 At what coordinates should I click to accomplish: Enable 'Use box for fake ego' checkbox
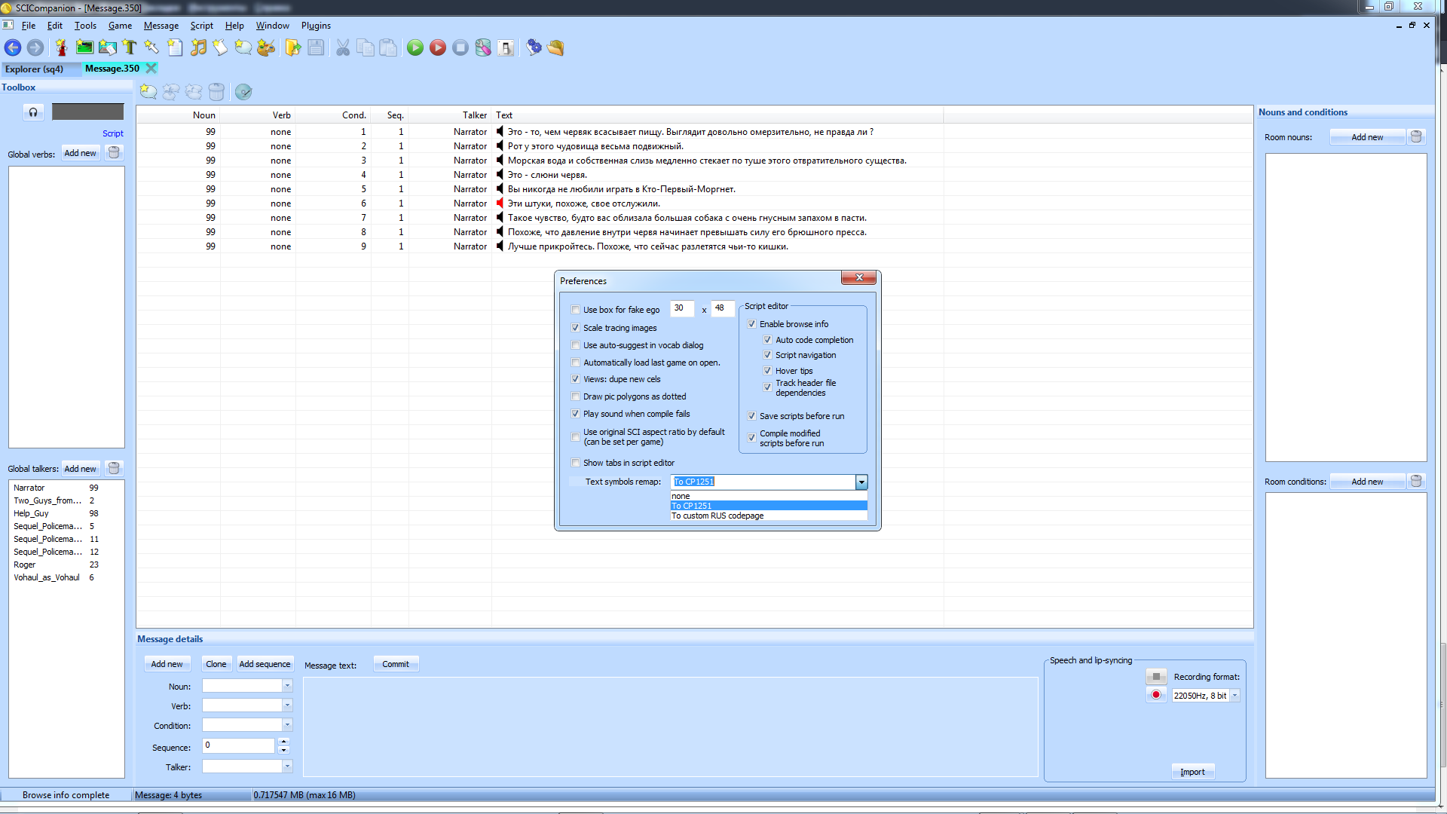click(x=576, y=310)
